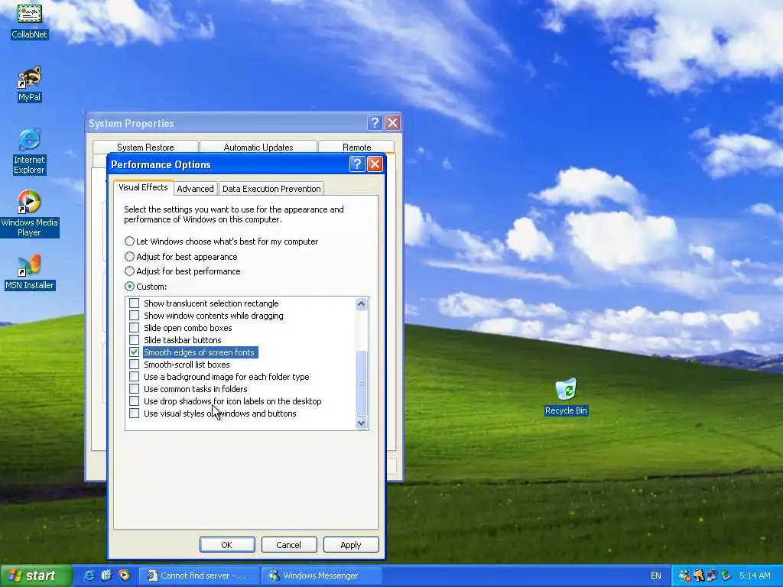This screenshot has width=783, height=587.
Task: Enable Use visual styles on windows and buttons
Action: (135, 413)
